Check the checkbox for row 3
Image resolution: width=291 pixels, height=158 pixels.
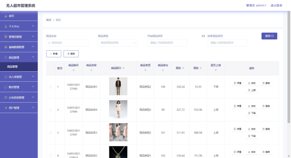pos(50,133)
